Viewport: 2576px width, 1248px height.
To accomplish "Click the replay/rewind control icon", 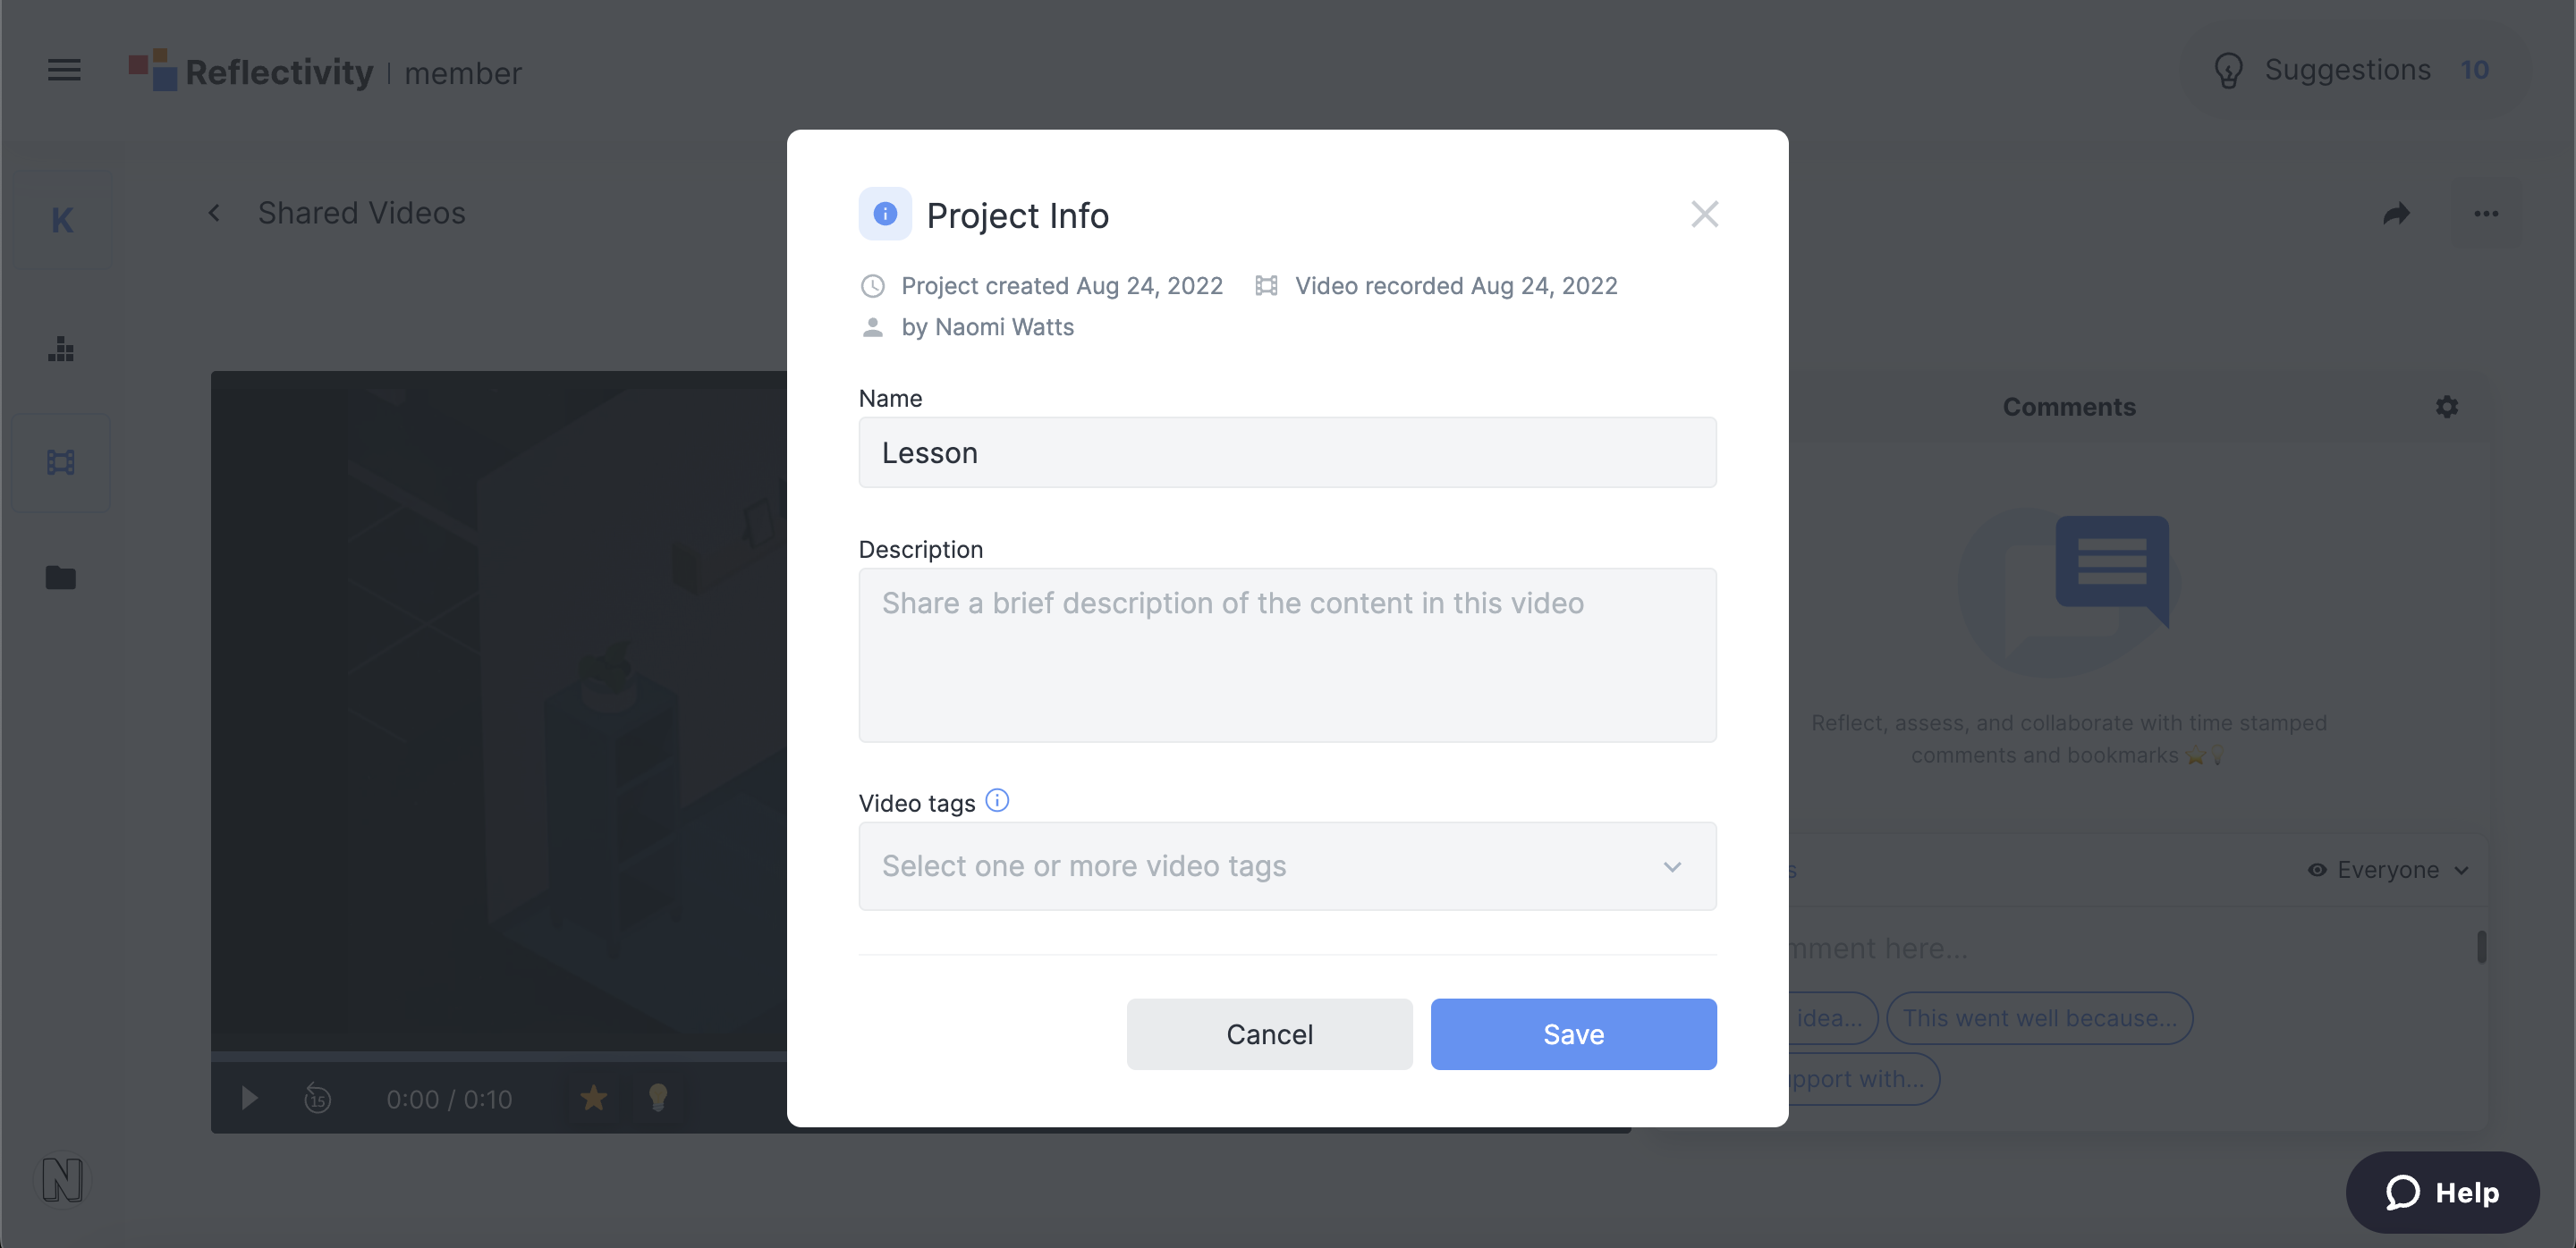I will [x=317, y=1097].
